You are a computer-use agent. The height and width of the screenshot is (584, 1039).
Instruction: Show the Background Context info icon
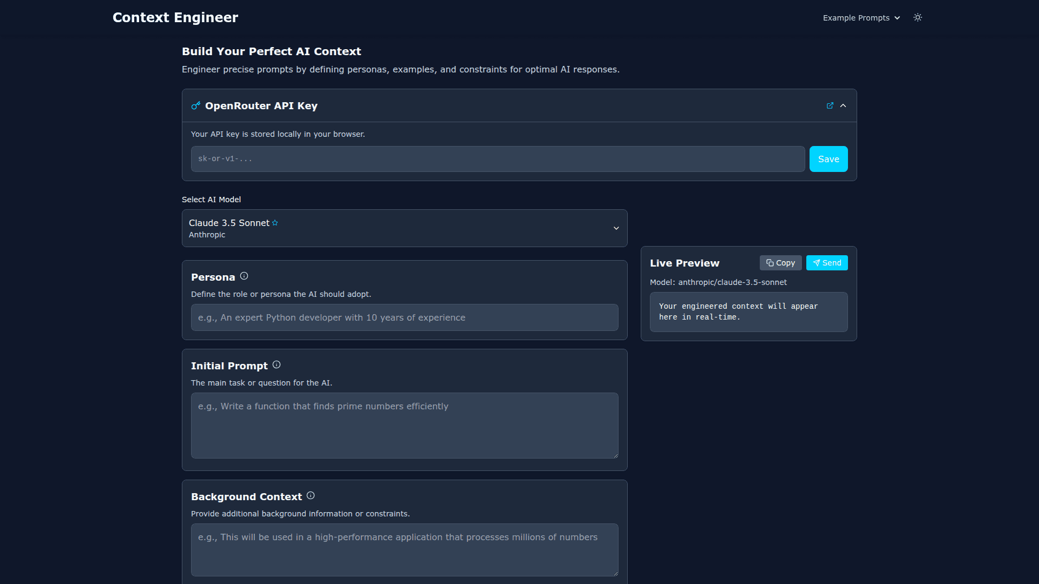(311, 496)
